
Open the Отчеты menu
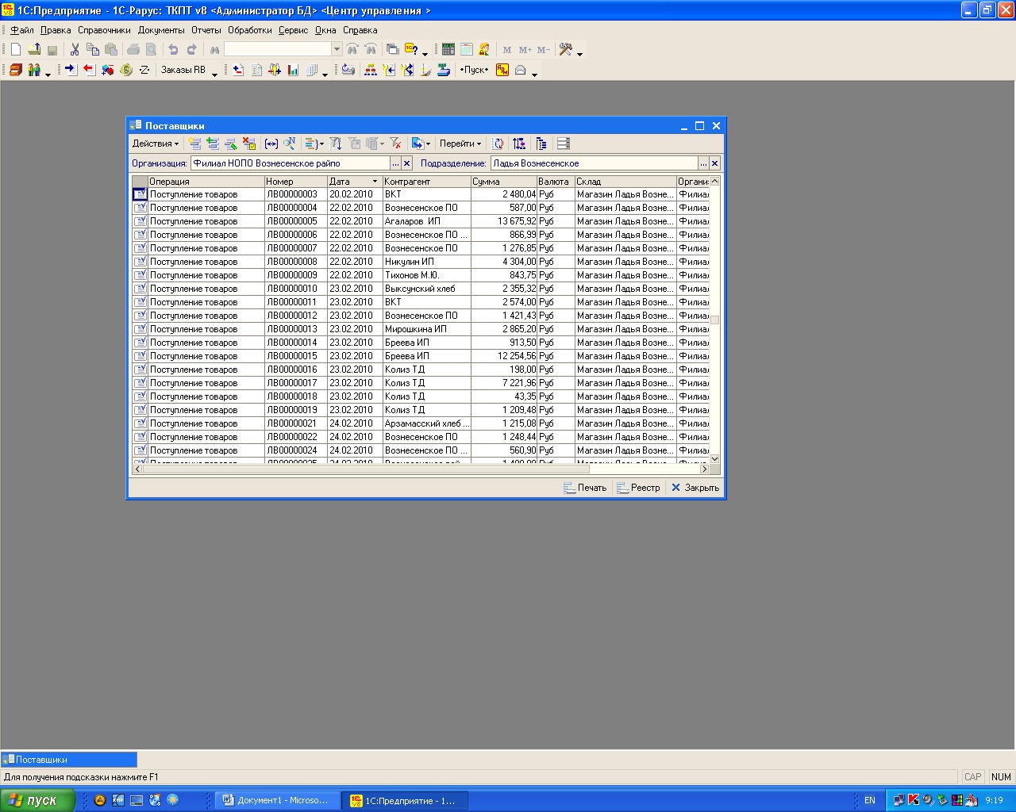206,30
